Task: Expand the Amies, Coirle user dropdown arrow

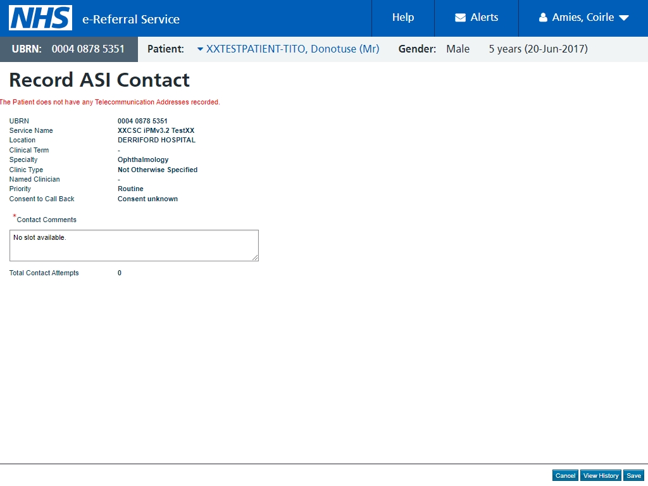Action: [624, 18]
